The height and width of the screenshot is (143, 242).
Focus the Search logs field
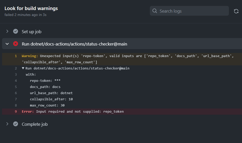point(189,11)
